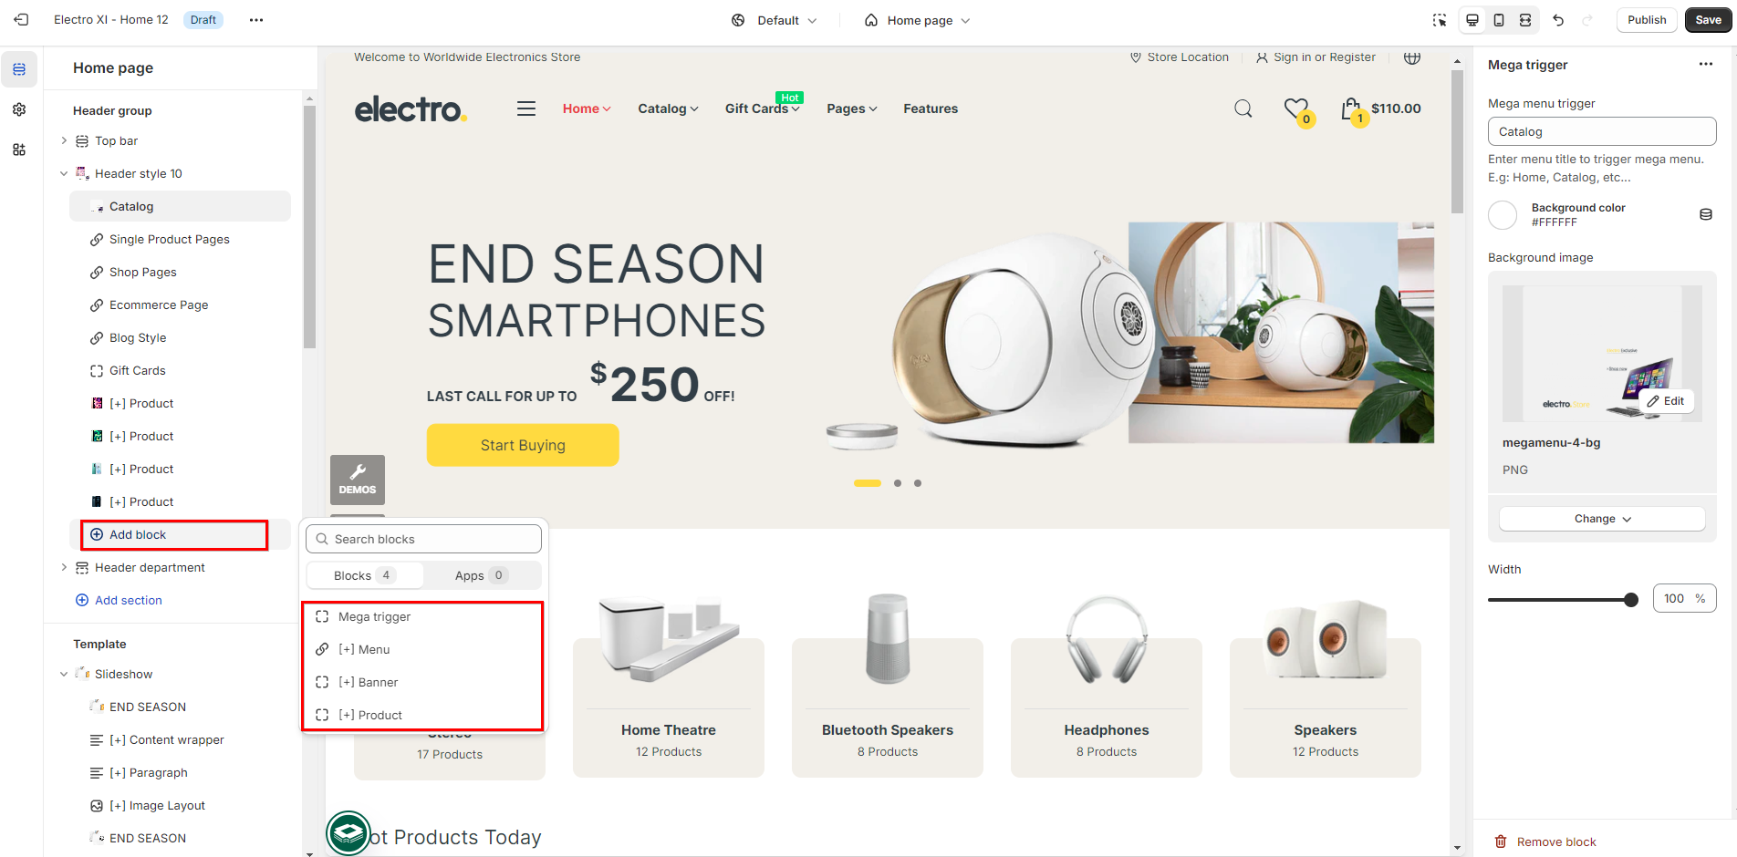The width and height of the screenshot is (1737, 857).
Task: Expand the Top bar section
Action: [x=64, y=140]
